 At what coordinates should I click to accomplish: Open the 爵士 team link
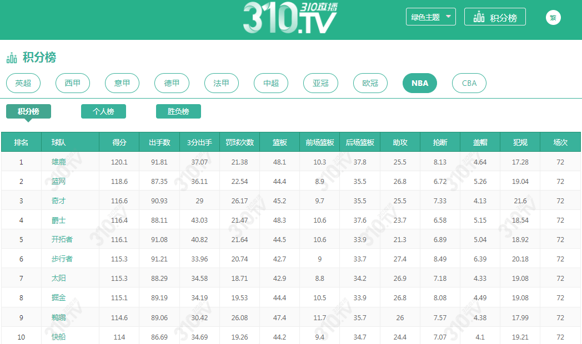(x=59, y=220)
